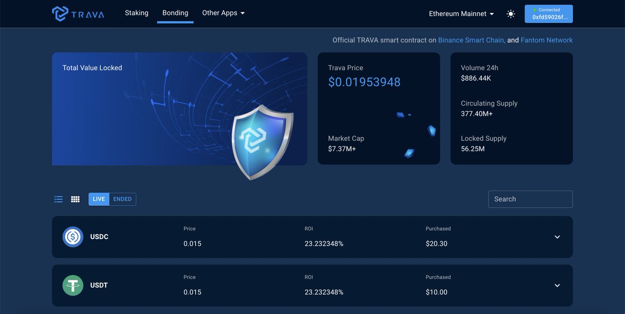Image resolution: width=625 pixels, height=314 pixels.
Task: Go to the Staking tab
Action: tap(136, 13)
